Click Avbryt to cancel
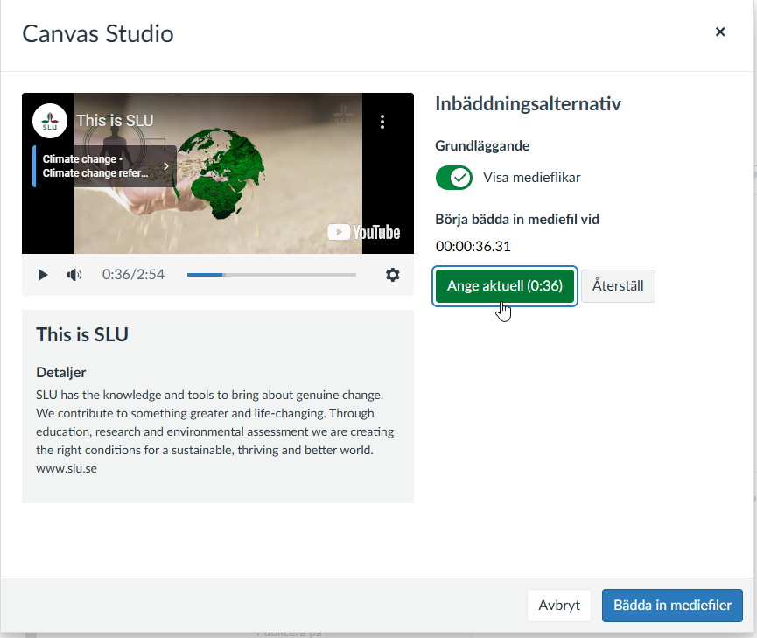The width and height of the screenshot is (757, 638). [559, 605]
